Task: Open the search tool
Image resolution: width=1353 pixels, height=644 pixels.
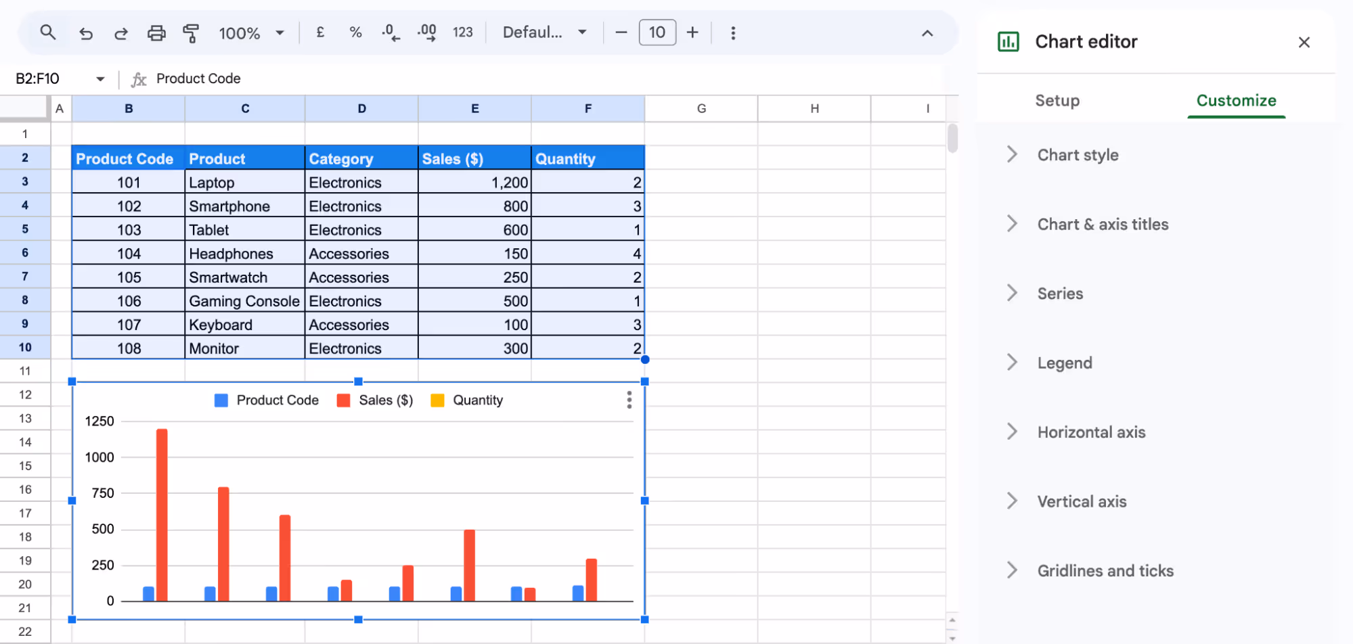Action: point(48,32)
